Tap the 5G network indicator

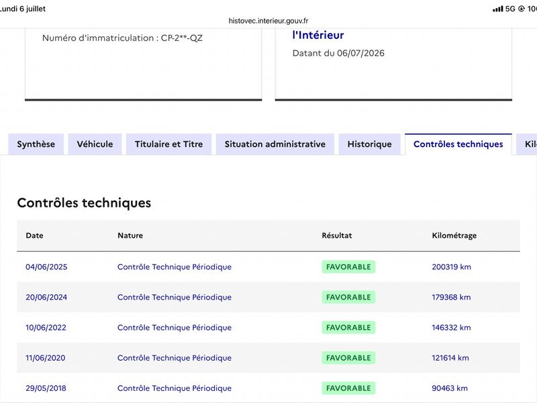[x=510, y=9]
